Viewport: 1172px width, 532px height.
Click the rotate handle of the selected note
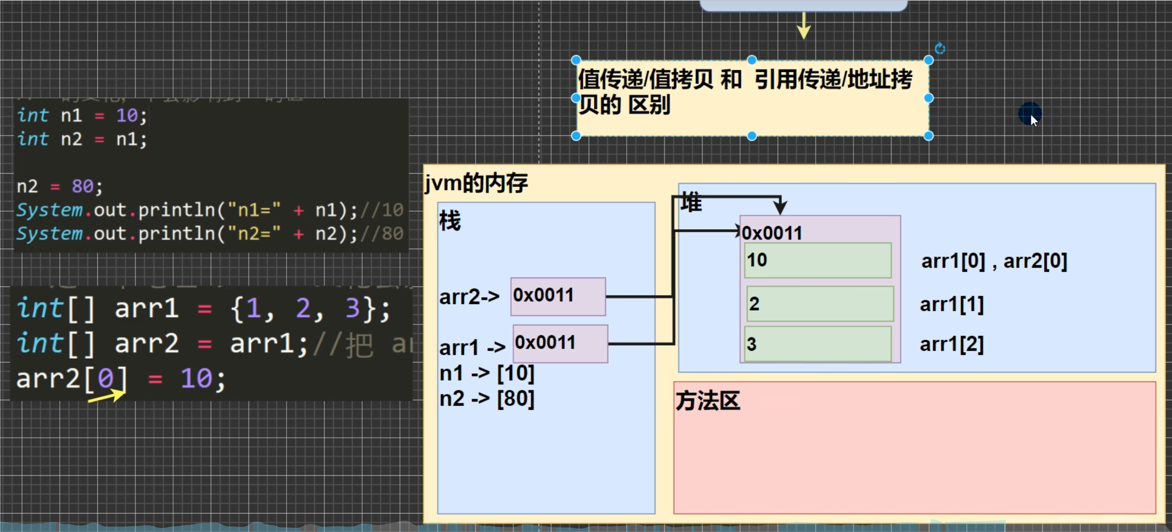tap(940, 48)
